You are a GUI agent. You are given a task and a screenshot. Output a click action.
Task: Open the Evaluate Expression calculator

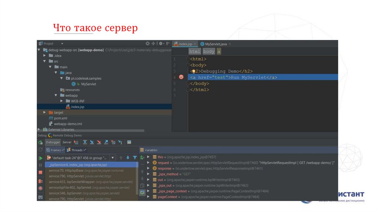[129, 142]
